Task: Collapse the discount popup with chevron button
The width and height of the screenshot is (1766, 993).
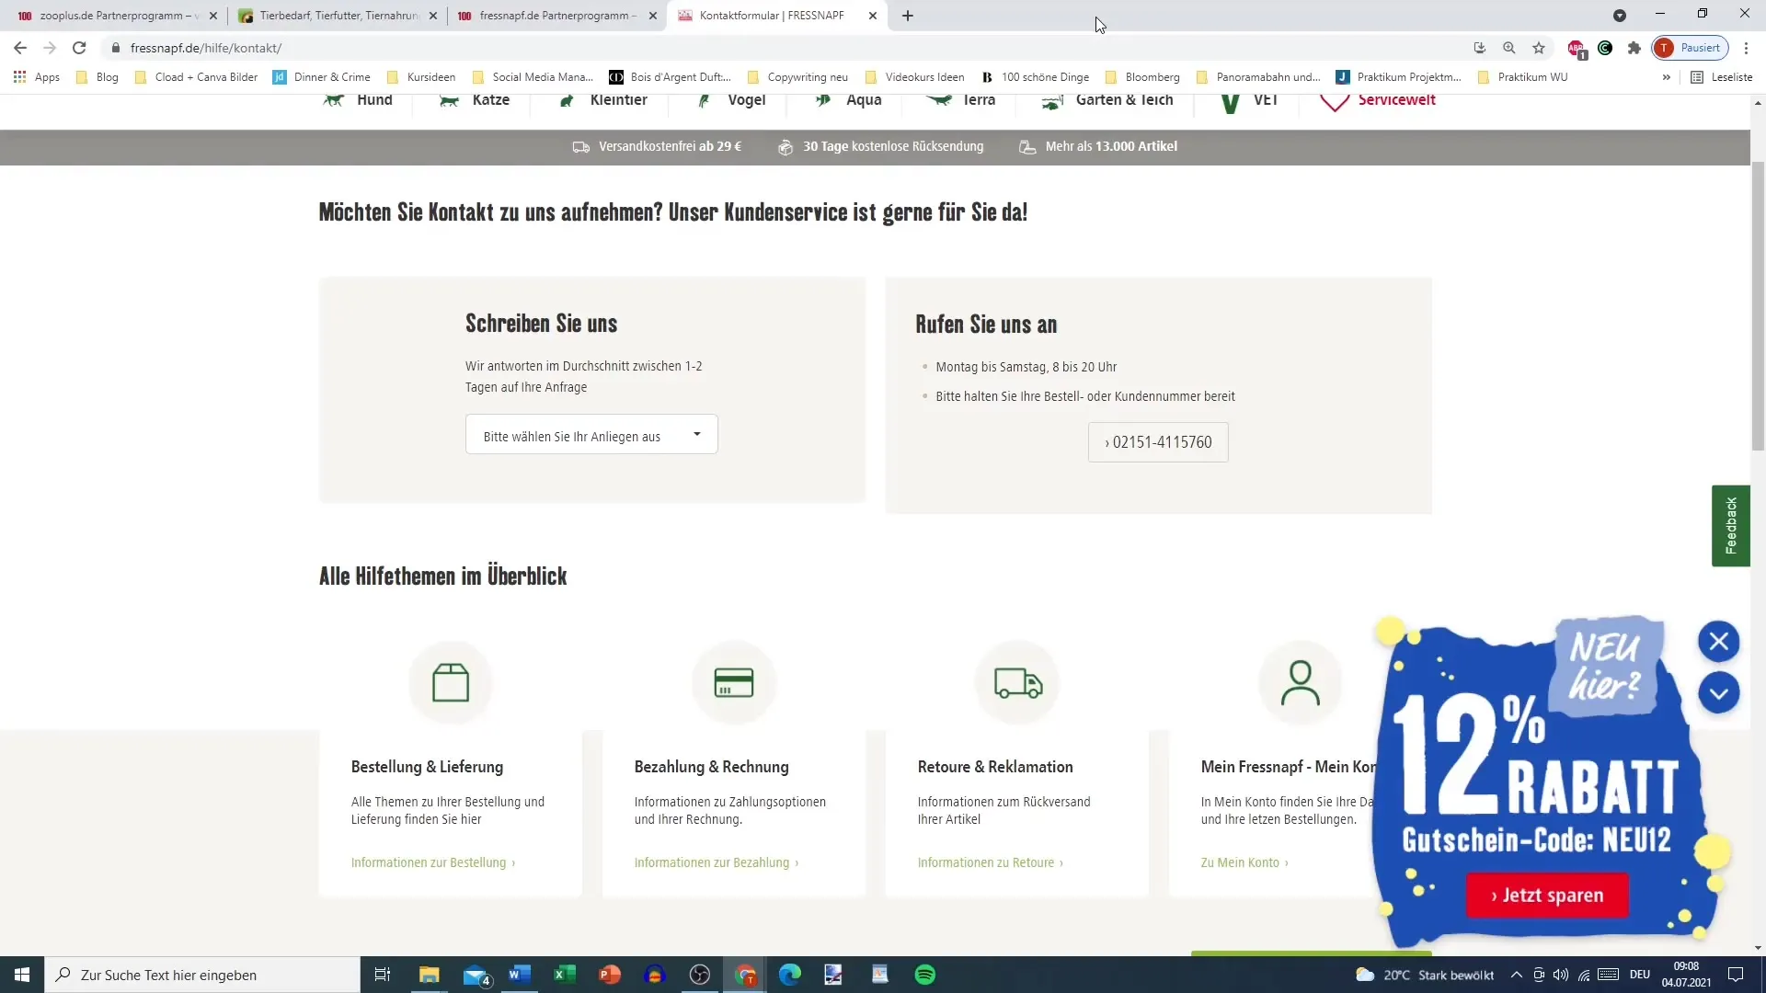Action: pyautogui.click(x=1718, y=692)
